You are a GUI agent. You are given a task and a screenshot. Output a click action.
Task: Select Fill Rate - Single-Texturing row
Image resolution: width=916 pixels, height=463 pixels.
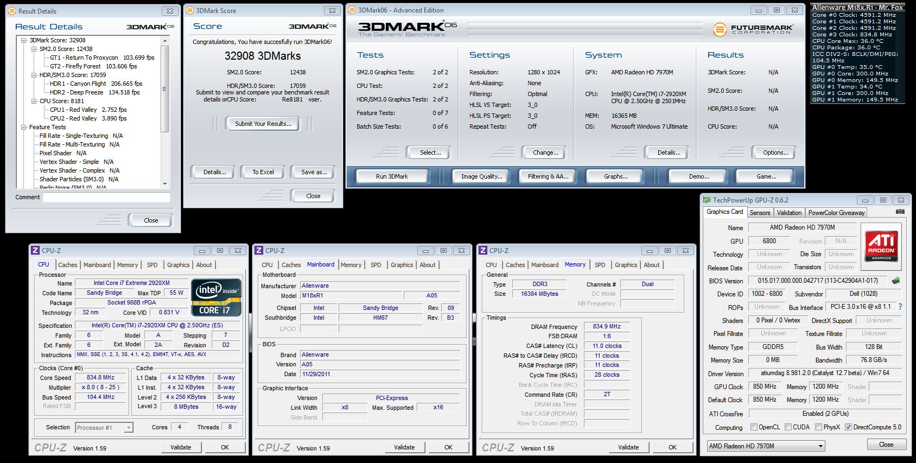(81, 136)
